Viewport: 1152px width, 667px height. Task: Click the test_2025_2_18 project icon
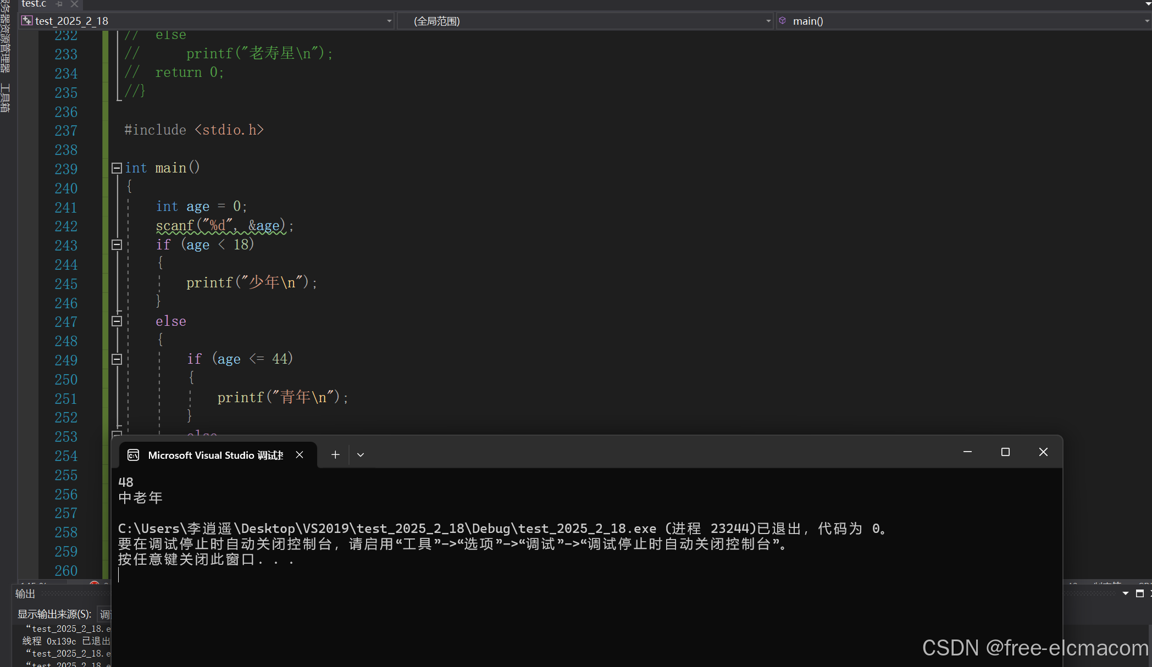pyautogui.click(x=26, y=21)
